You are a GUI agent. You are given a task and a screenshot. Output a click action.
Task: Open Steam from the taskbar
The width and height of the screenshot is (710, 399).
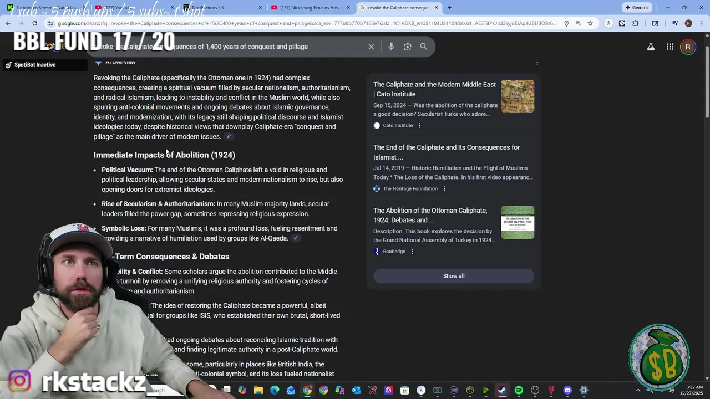pyautogui.click(x=502, y=391)
